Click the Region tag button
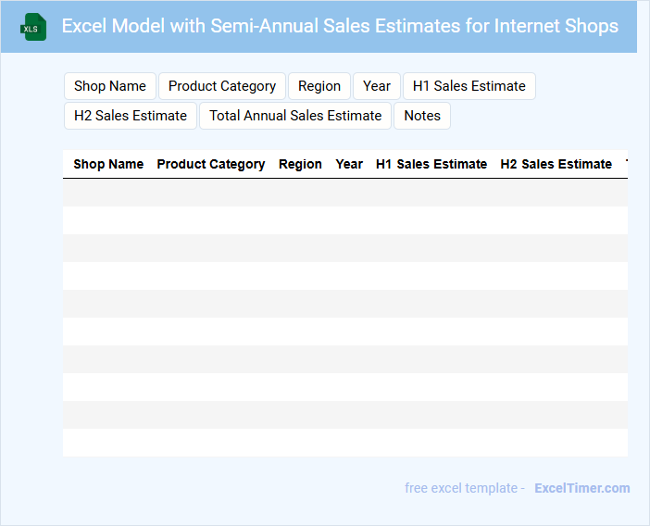 [x=319, y=86]
